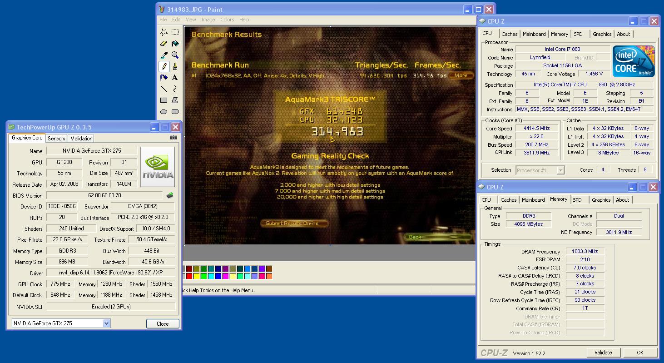
Task: Click the DRAM Frequency value 1003.3 MHz
Action: (x=585, y=251)
